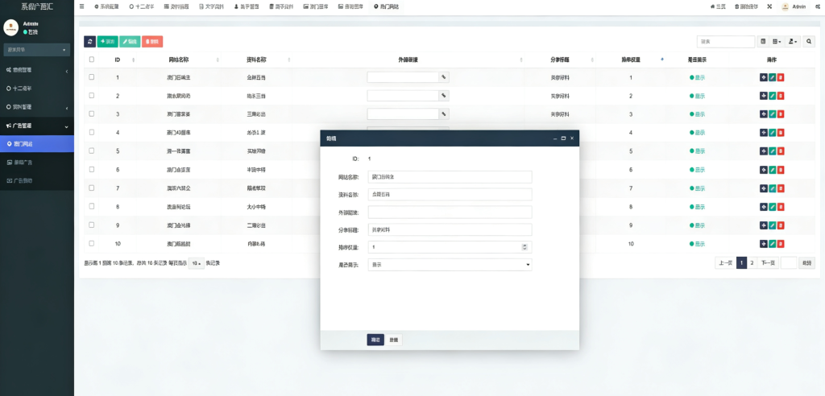Click the link icon beside row 3 external link field
This screenshot has height=396, width=825.
(444, 114)
